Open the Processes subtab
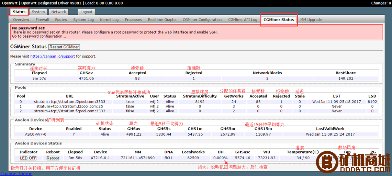 (x=133, y=20)
